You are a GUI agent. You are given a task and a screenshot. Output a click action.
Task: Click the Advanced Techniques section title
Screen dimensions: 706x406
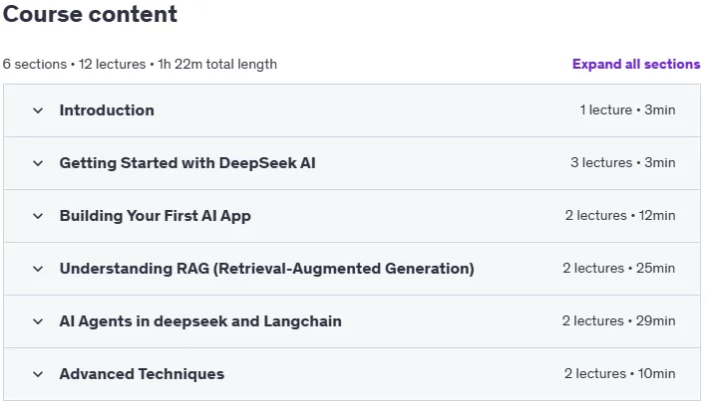142,374
